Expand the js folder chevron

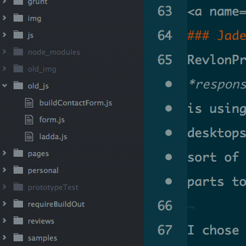pos(4,35)
